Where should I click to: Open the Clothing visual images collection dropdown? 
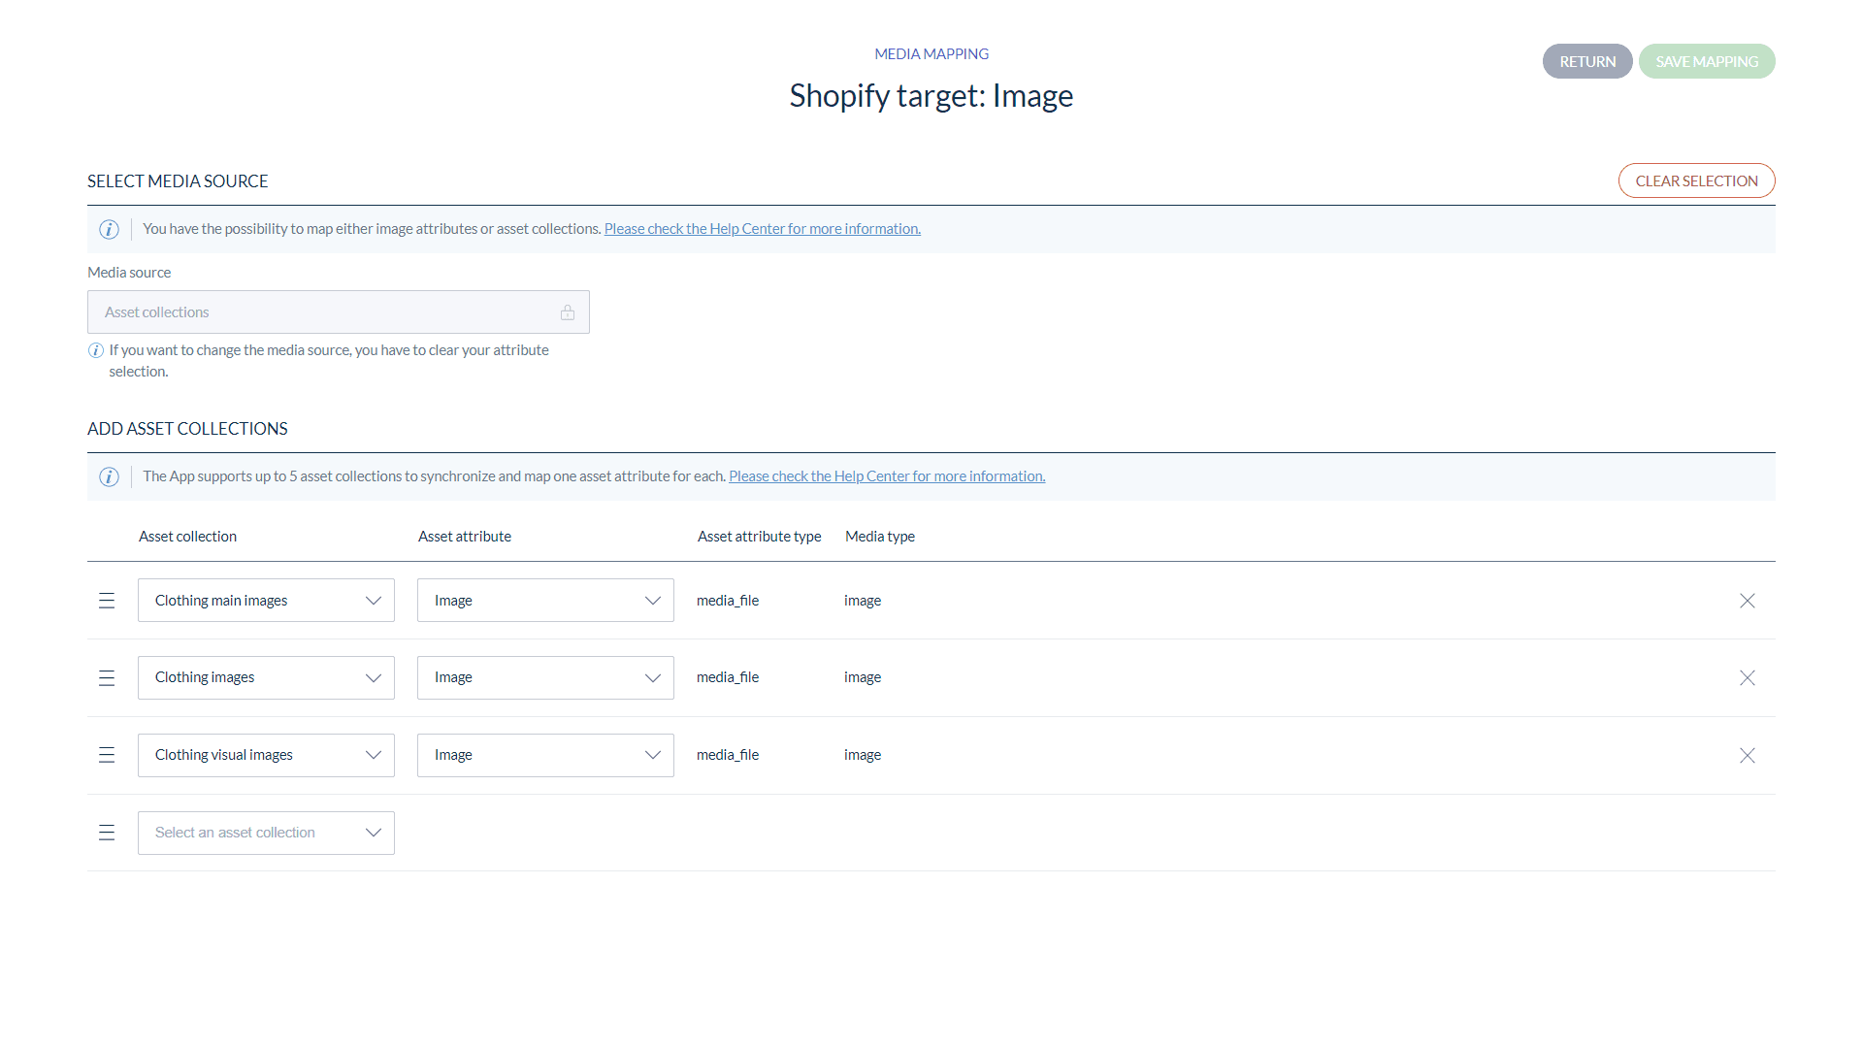tap(266, 755)
